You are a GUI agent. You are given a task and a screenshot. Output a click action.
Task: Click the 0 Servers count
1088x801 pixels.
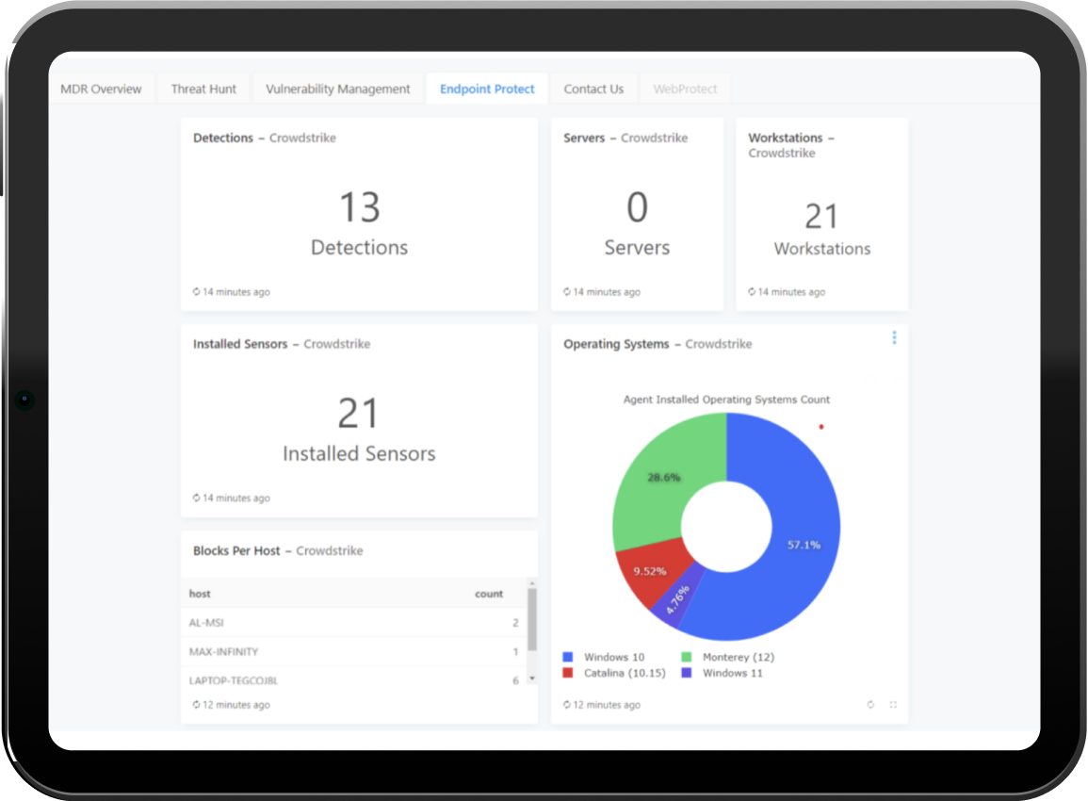(x=637, y=206)
